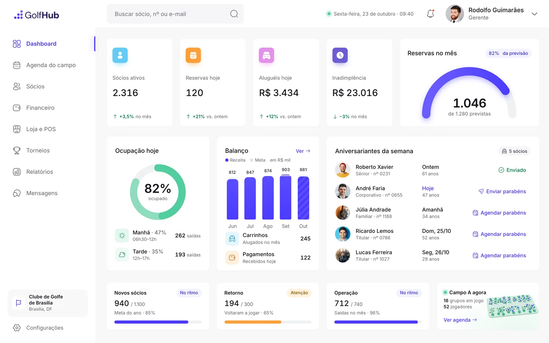Click the Mensagens chat bubble icon
The width and height of the screenshot is (549, 343).
click(x=17, y=193)
